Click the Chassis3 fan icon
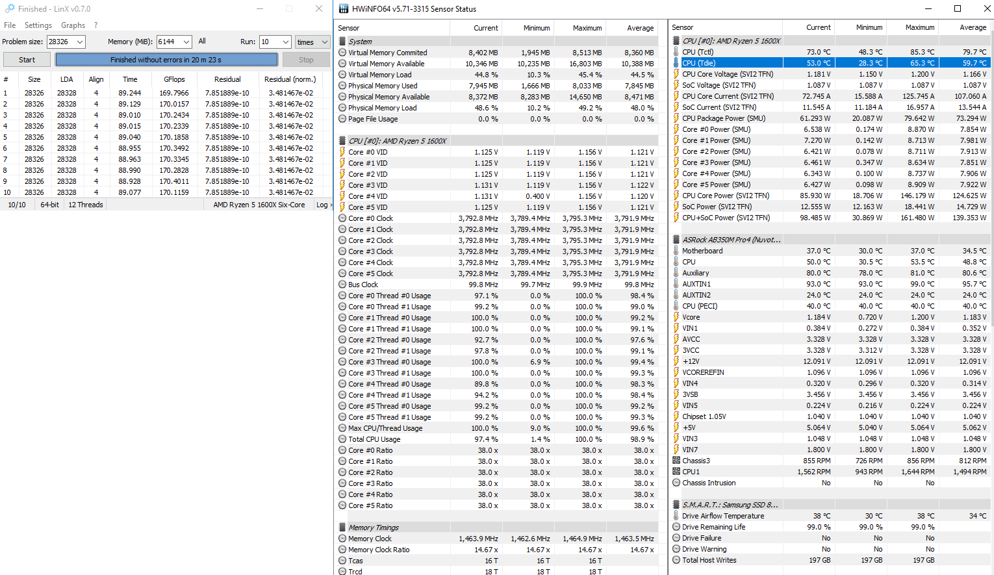The image size is (994, 575). (x=676, y=461)
